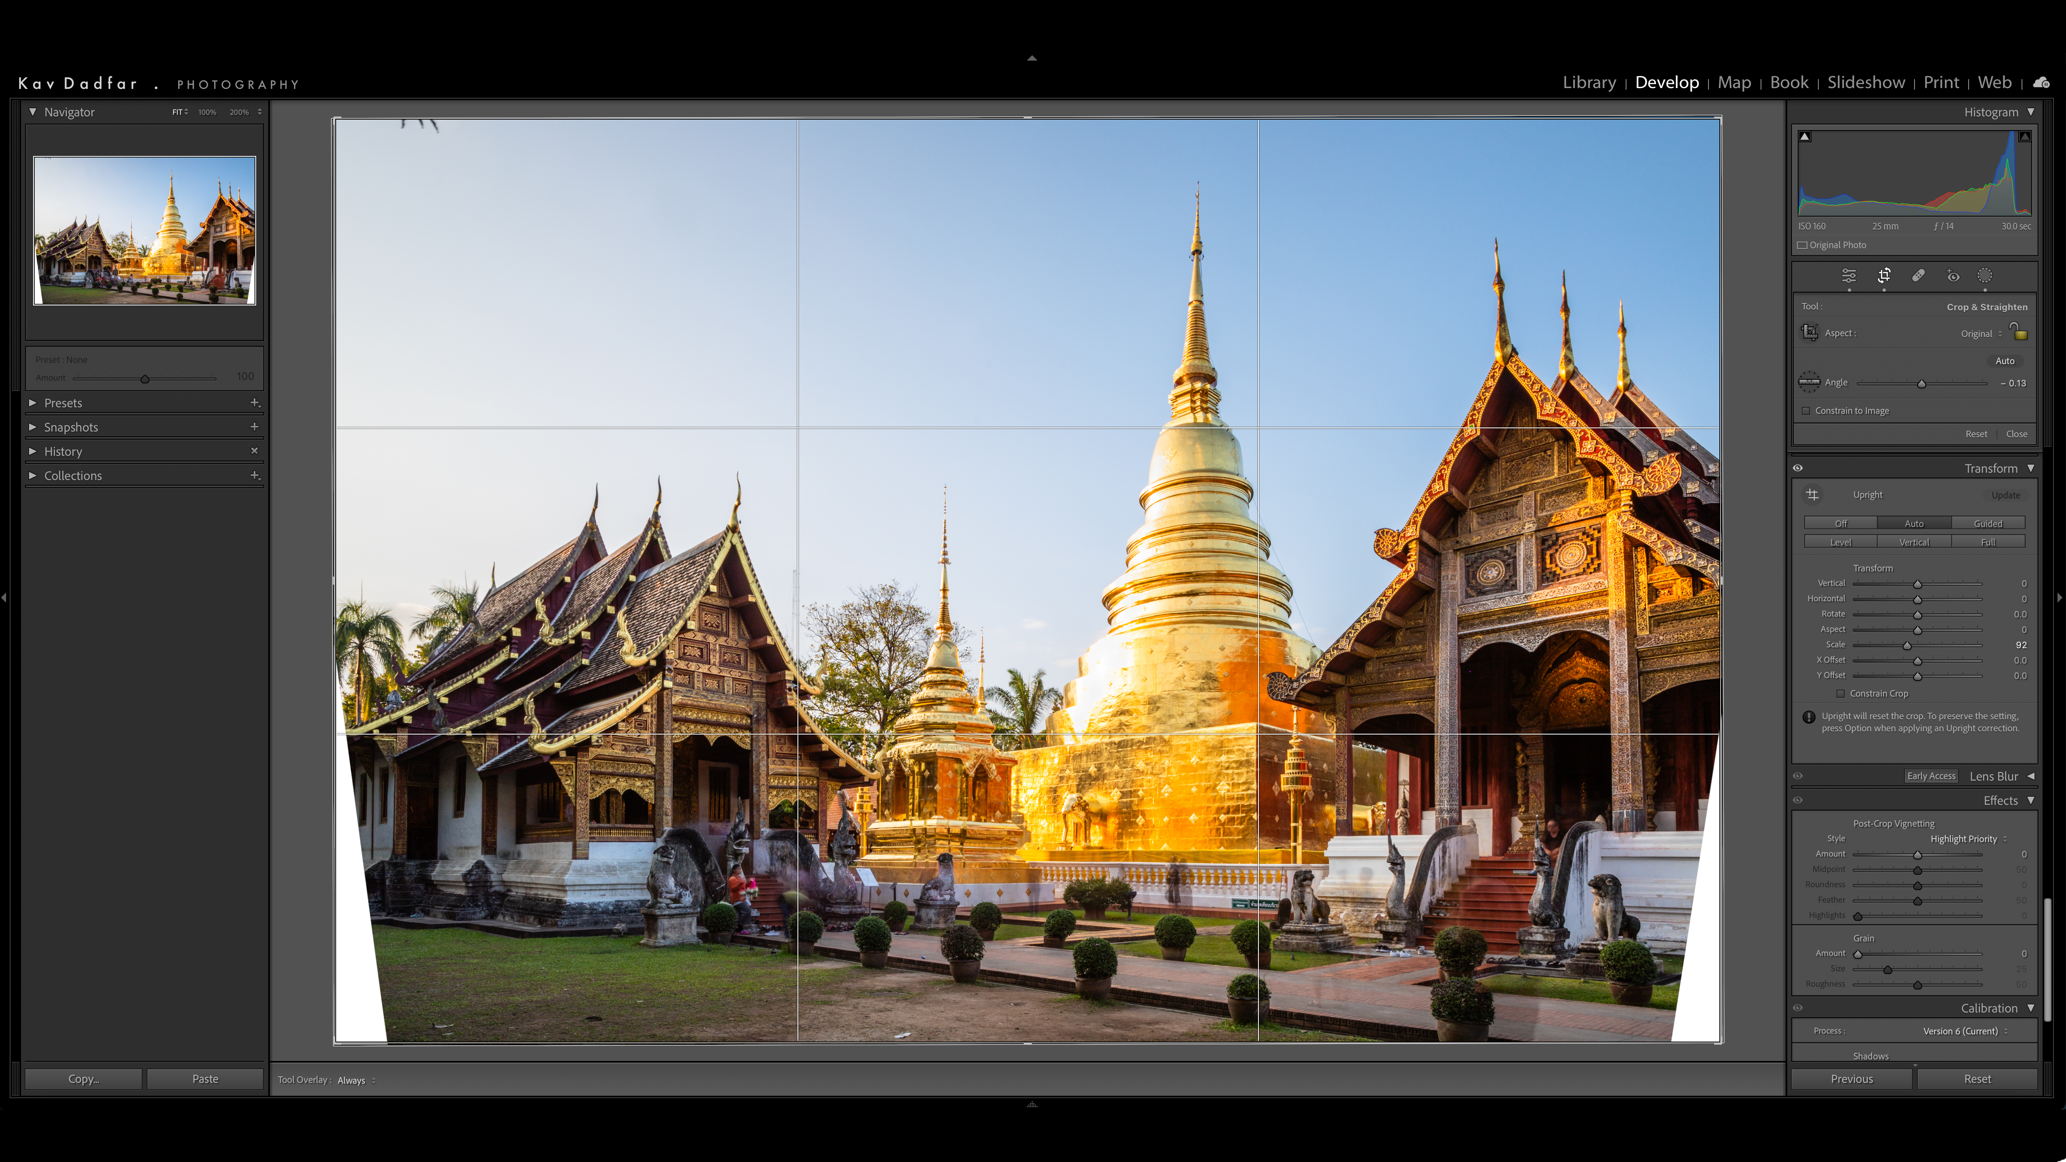This screenshot has width=2066, height=1162.
Task: Switch to the Library module
Action: coord(1589,82)
